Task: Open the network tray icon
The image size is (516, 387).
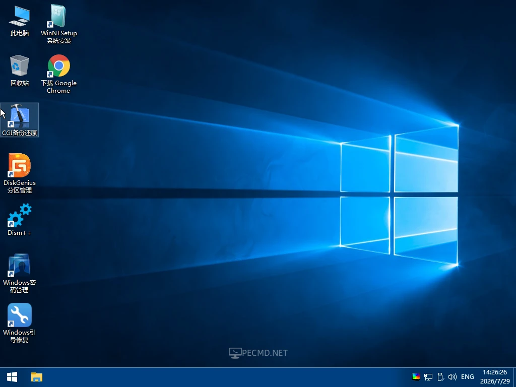Action: click(x=428, y=377)
